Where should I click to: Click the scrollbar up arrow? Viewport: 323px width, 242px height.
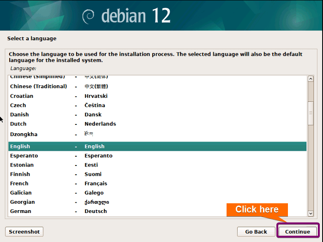tap(311, 79)
